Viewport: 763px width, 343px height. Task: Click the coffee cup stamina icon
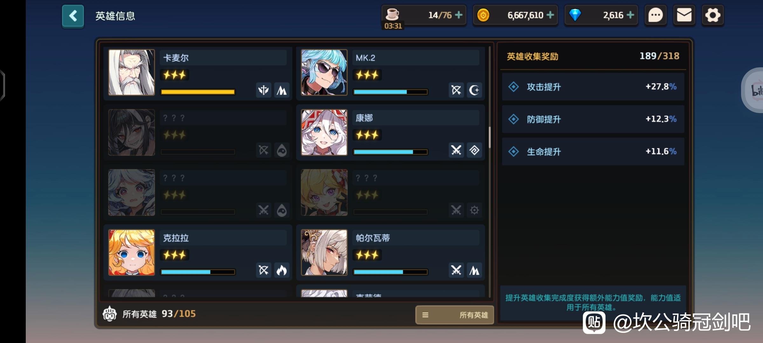[392, 14]
